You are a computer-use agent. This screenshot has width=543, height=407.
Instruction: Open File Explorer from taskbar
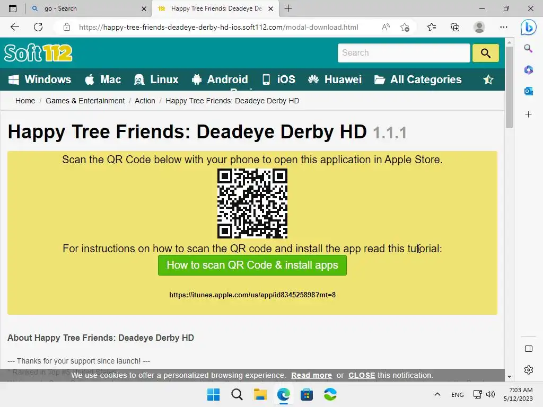[260, 394]
